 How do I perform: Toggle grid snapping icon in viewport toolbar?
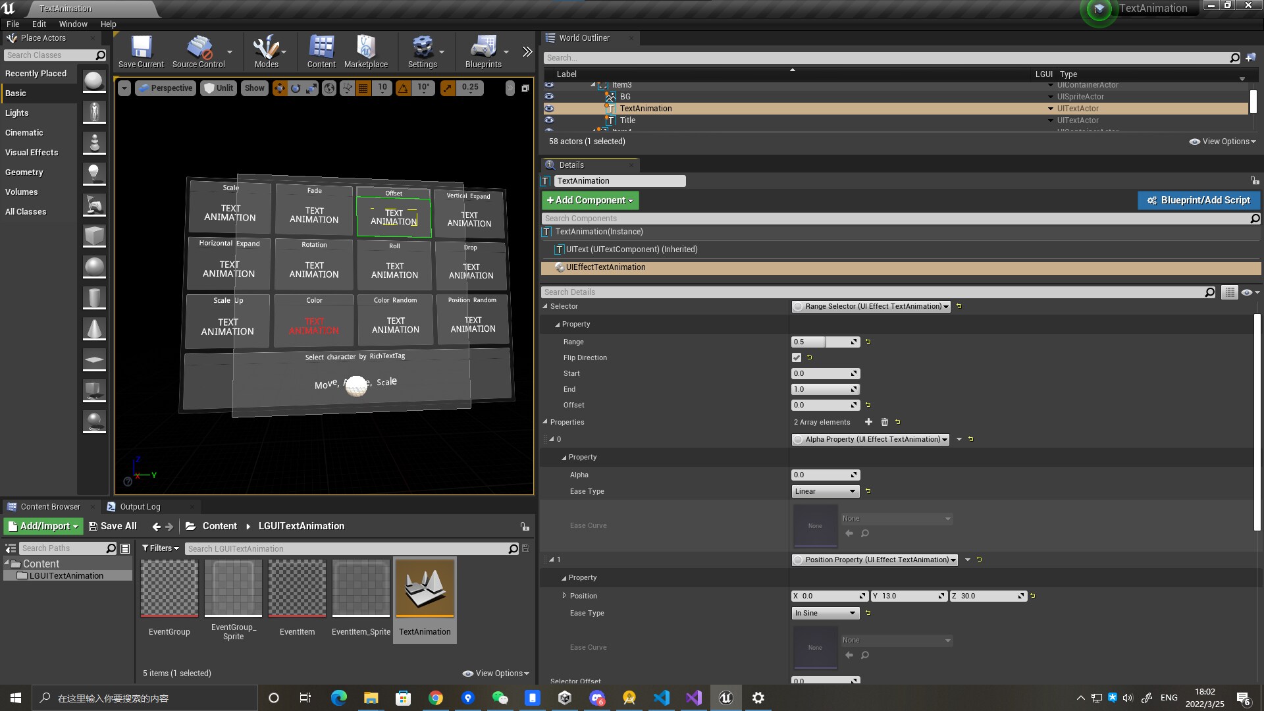pyautogui.click(x=363, y=88)
